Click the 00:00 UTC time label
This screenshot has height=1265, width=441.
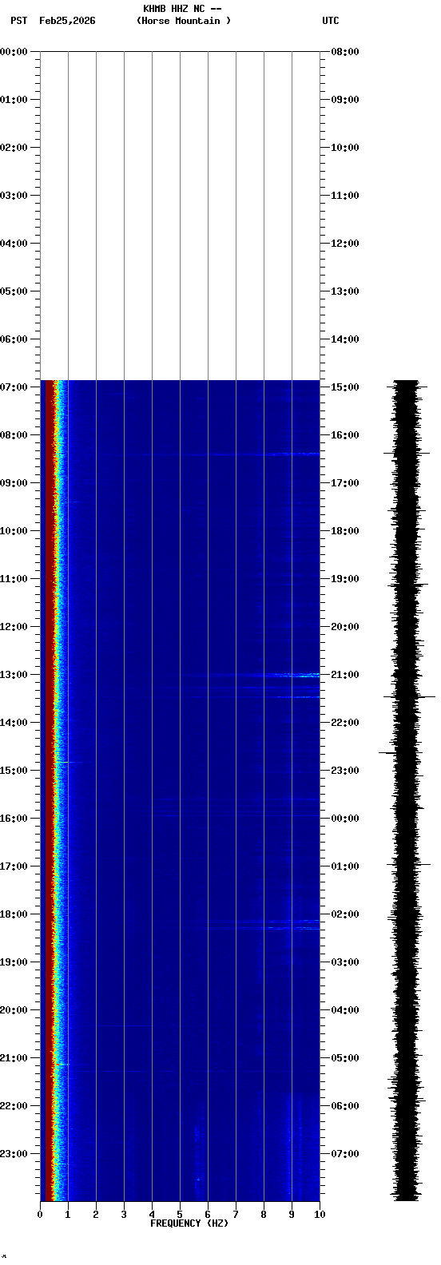[x=345, y=819]
